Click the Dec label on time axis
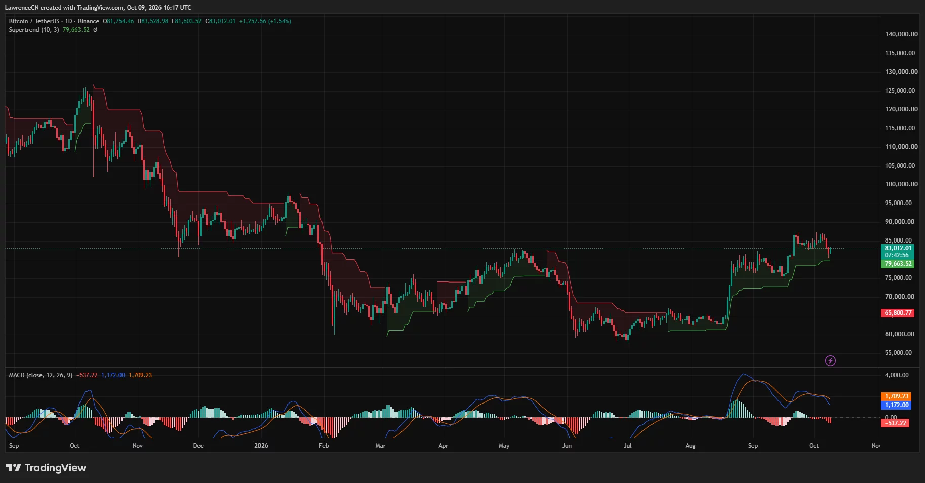Screen dimensions: 925x483 (x=198, y=446)
